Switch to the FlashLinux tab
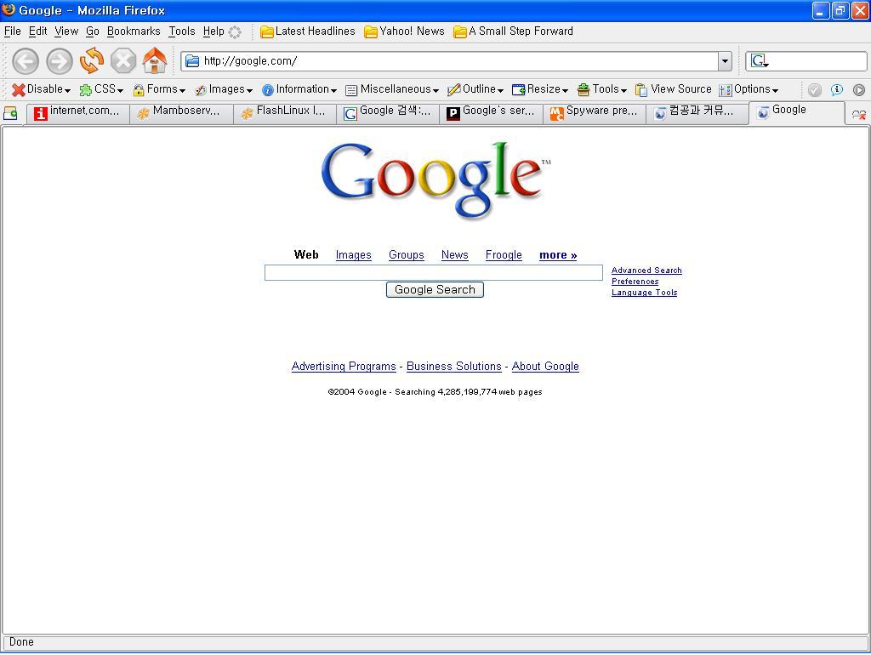 click(285, 114)
